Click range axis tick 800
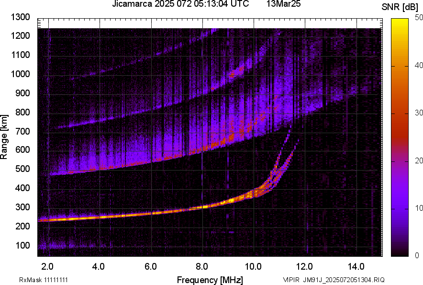Viewport: 423px width, 285px height. click(22, 112)
